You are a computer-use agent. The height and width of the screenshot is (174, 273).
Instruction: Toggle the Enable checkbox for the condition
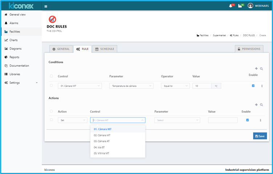click(x=253, y=86)
